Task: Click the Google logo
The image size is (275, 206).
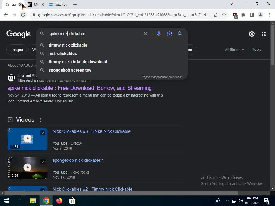Action: (19, 34)
